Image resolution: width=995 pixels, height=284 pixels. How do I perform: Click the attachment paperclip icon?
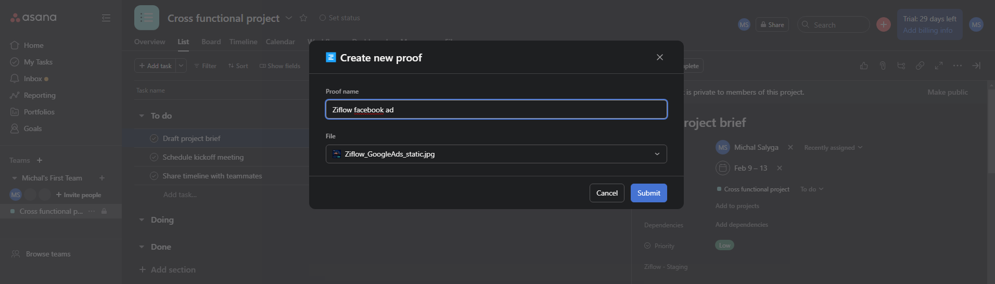[x=883, y=66]
